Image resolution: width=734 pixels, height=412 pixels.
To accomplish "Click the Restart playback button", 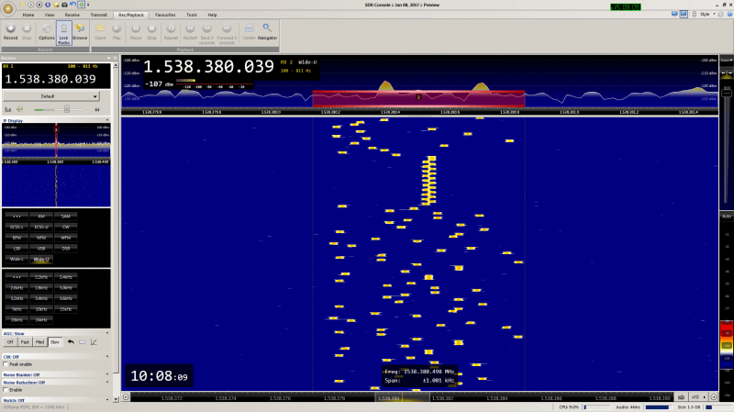I will pos(190,32).
